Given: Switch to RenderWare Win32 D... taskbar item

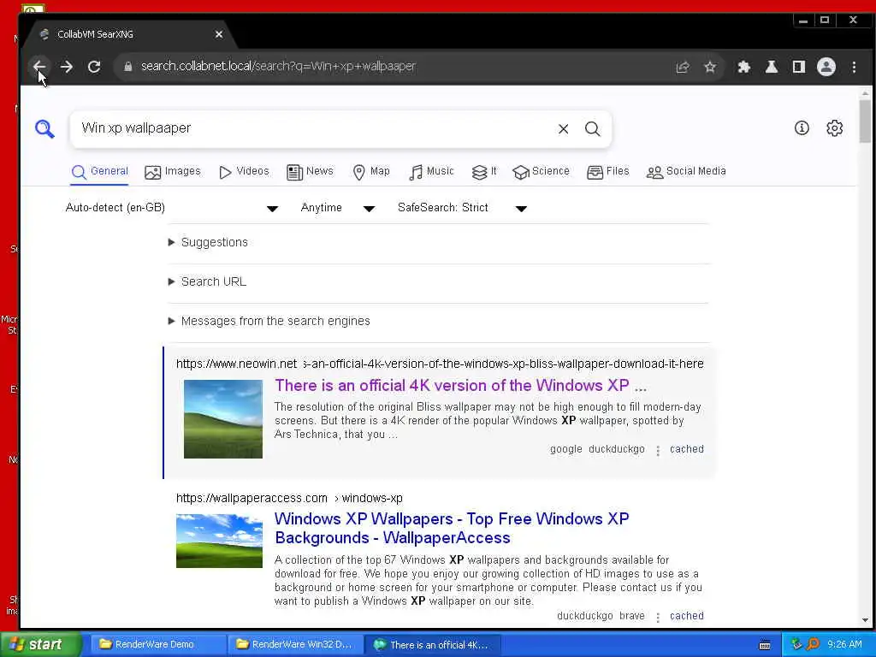Looking at the screenshot, I should (294, 644).
